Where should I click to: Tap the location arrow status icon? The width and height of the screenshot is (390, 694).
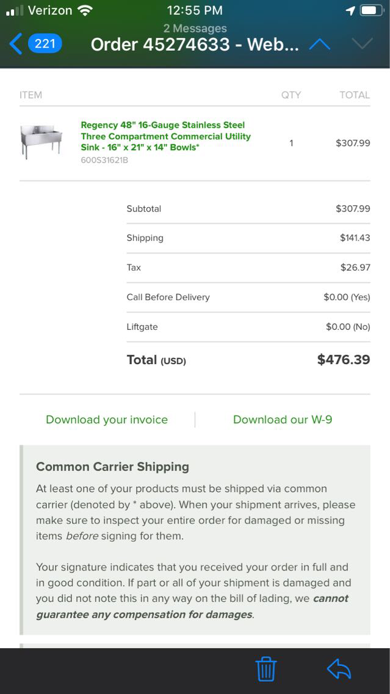coord(350,10)
